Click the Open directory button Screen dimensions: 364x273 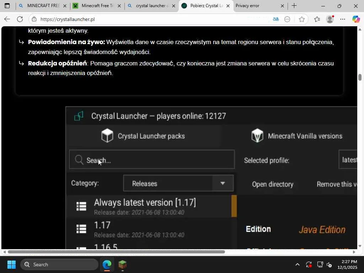[273, 184]
